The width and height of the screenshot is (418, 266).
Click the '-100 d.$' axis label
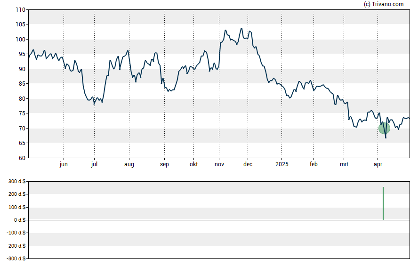click(x=16, y=233)
